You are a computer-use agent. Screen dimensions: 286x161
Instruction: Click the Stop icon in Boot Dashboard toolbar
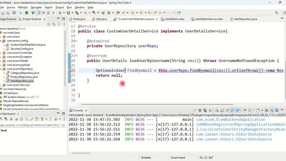click(11, 119)
